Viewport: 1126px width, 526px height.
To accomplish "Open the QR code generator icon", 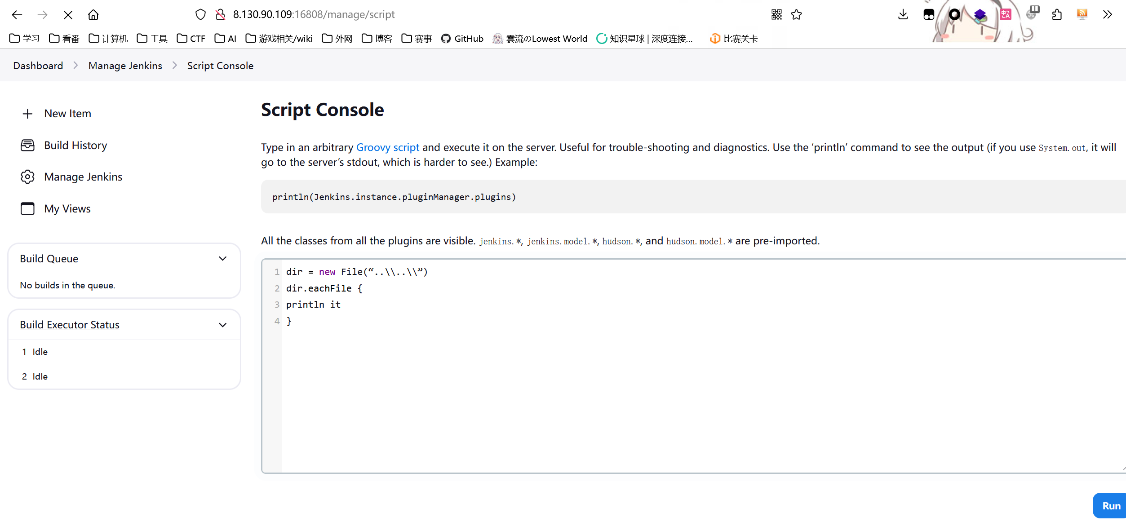I will (776, 15).
